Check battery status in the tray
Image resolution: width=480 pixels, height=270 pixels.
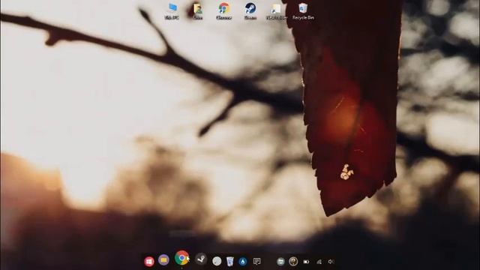[306, 262]
